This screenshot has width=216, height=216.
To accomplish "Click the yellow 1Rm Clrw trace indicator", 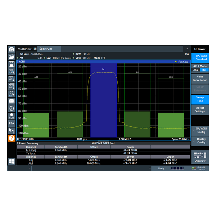I will tap(181, 62).
